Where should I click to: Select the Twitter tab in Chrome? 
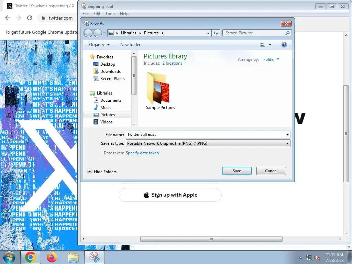pyautogui.click(x=41, y=6)
